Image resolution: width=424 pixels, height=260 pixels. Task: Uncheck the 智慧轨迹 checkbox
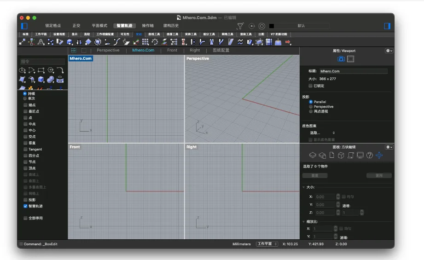25,206
